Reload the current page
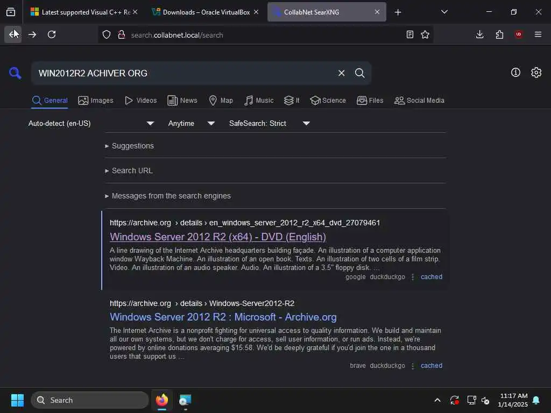 [52, 34]
